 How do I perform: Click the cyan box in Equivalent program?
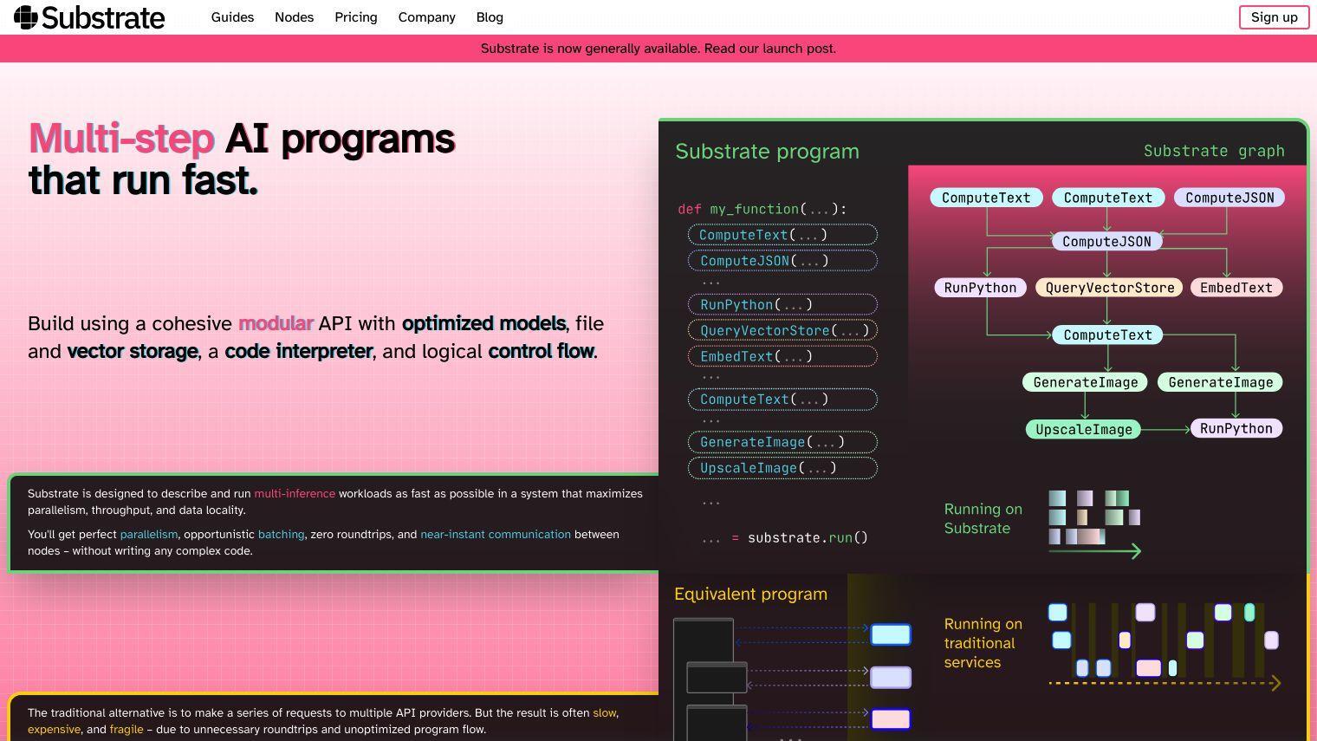tap(891, 634)
